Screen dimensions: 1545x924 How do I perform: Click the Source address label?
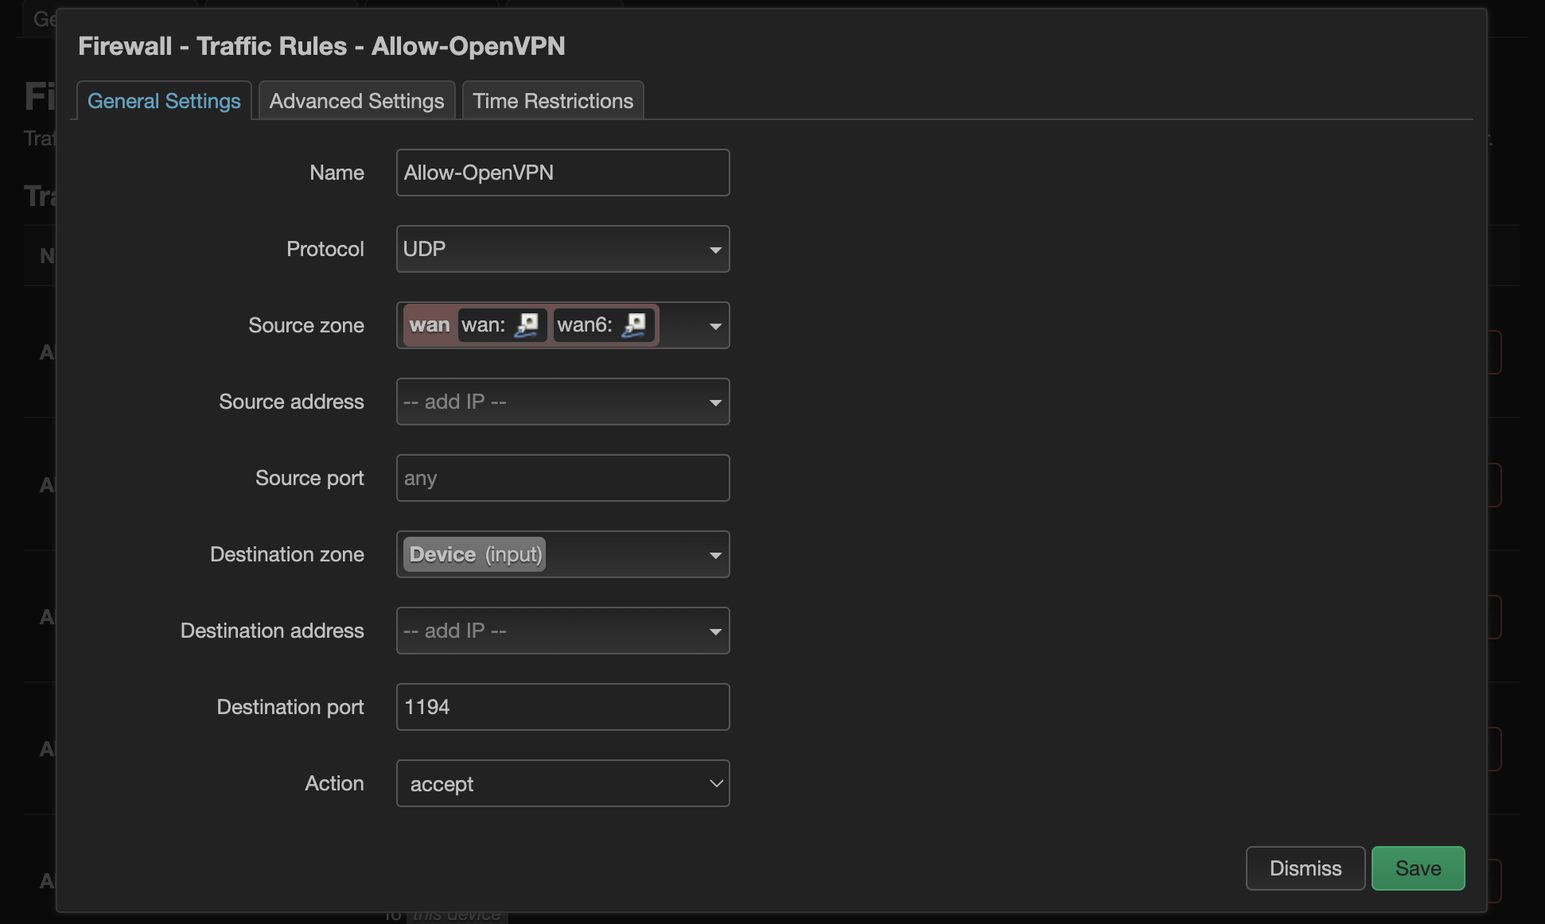[x=291, y=402]
